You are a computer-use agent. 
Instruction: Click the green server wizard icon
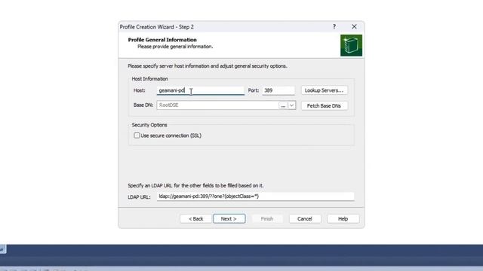pyautogui.click(x=351, y=45)
